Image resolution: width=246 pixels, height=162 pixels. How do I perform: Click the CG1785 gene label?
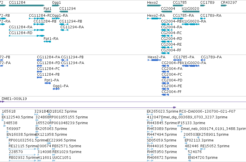180,3
